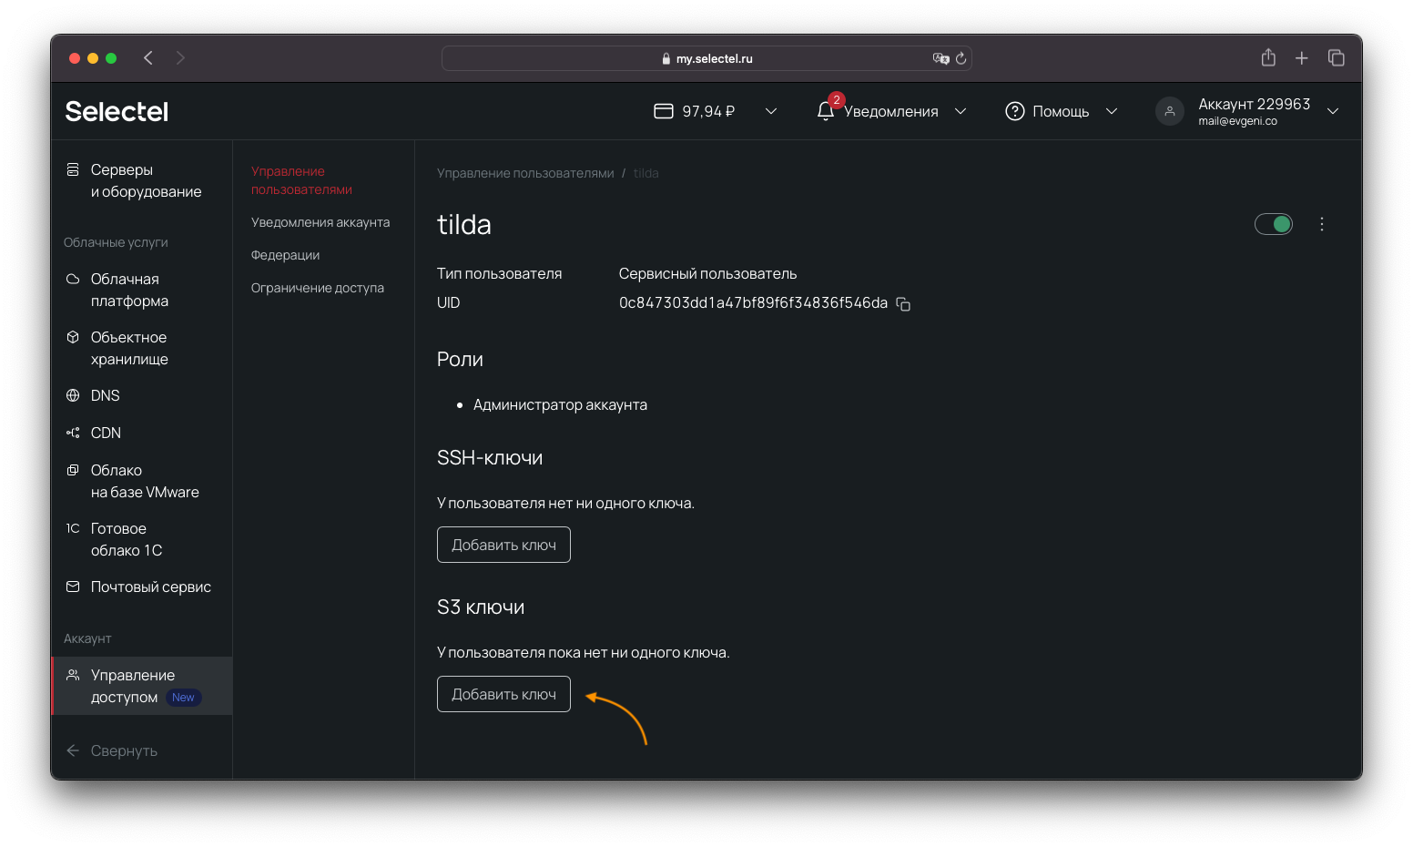Open Ограничение доступа submenu item
1413x847 pixels.
click(318, 288)
